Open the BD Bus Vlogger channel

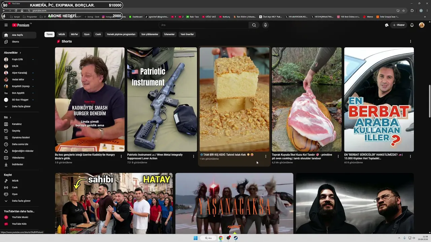[19, 100]
